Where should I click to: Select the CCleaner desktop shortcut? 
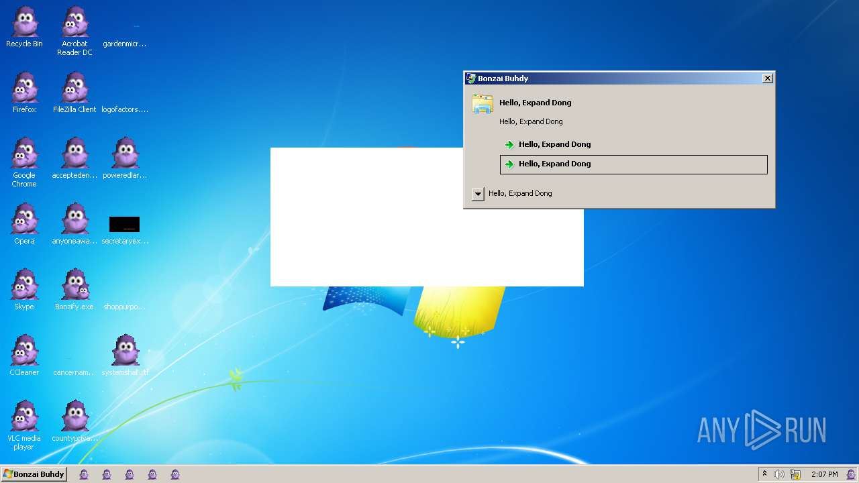[24, 356]
